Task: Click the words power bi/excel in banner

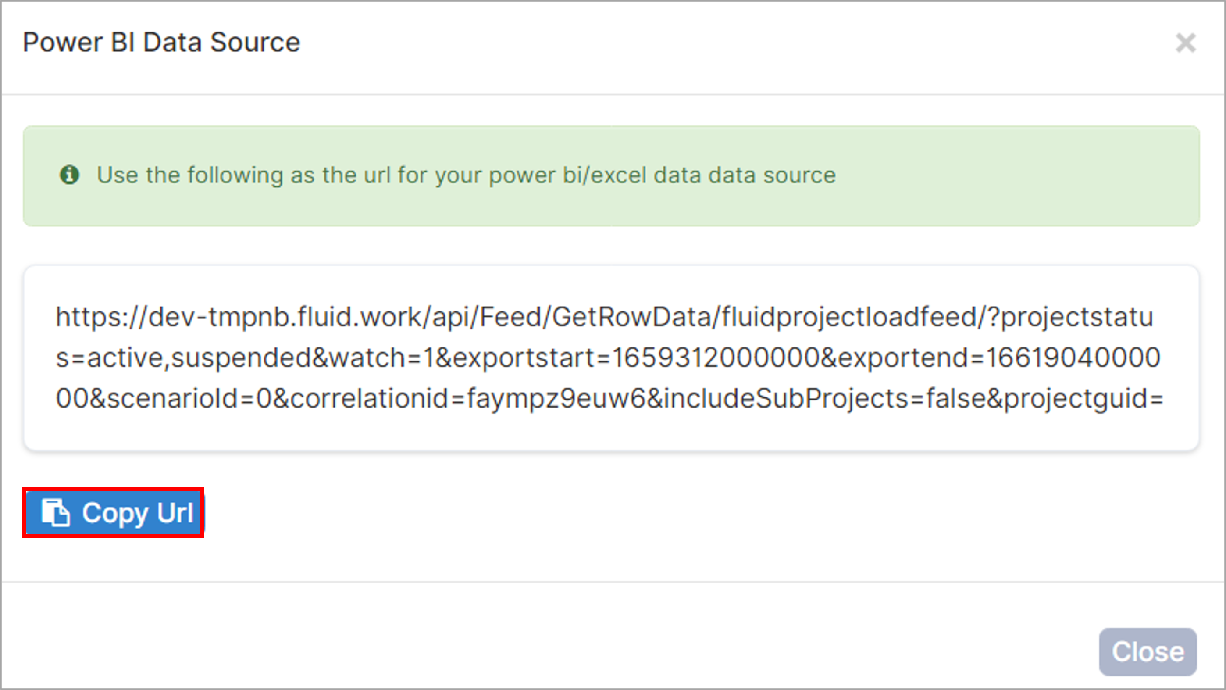Action: point(568,176)
